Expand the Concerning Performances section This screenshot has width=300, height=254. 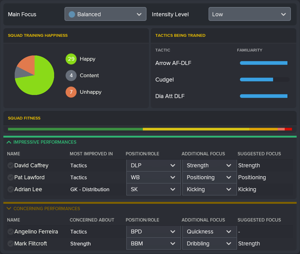(9, 208)
